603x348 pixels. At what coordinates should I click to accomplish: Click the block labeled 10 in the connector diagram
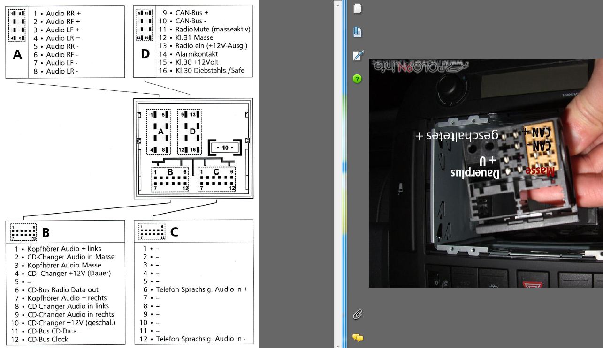[x=225, y=148]
